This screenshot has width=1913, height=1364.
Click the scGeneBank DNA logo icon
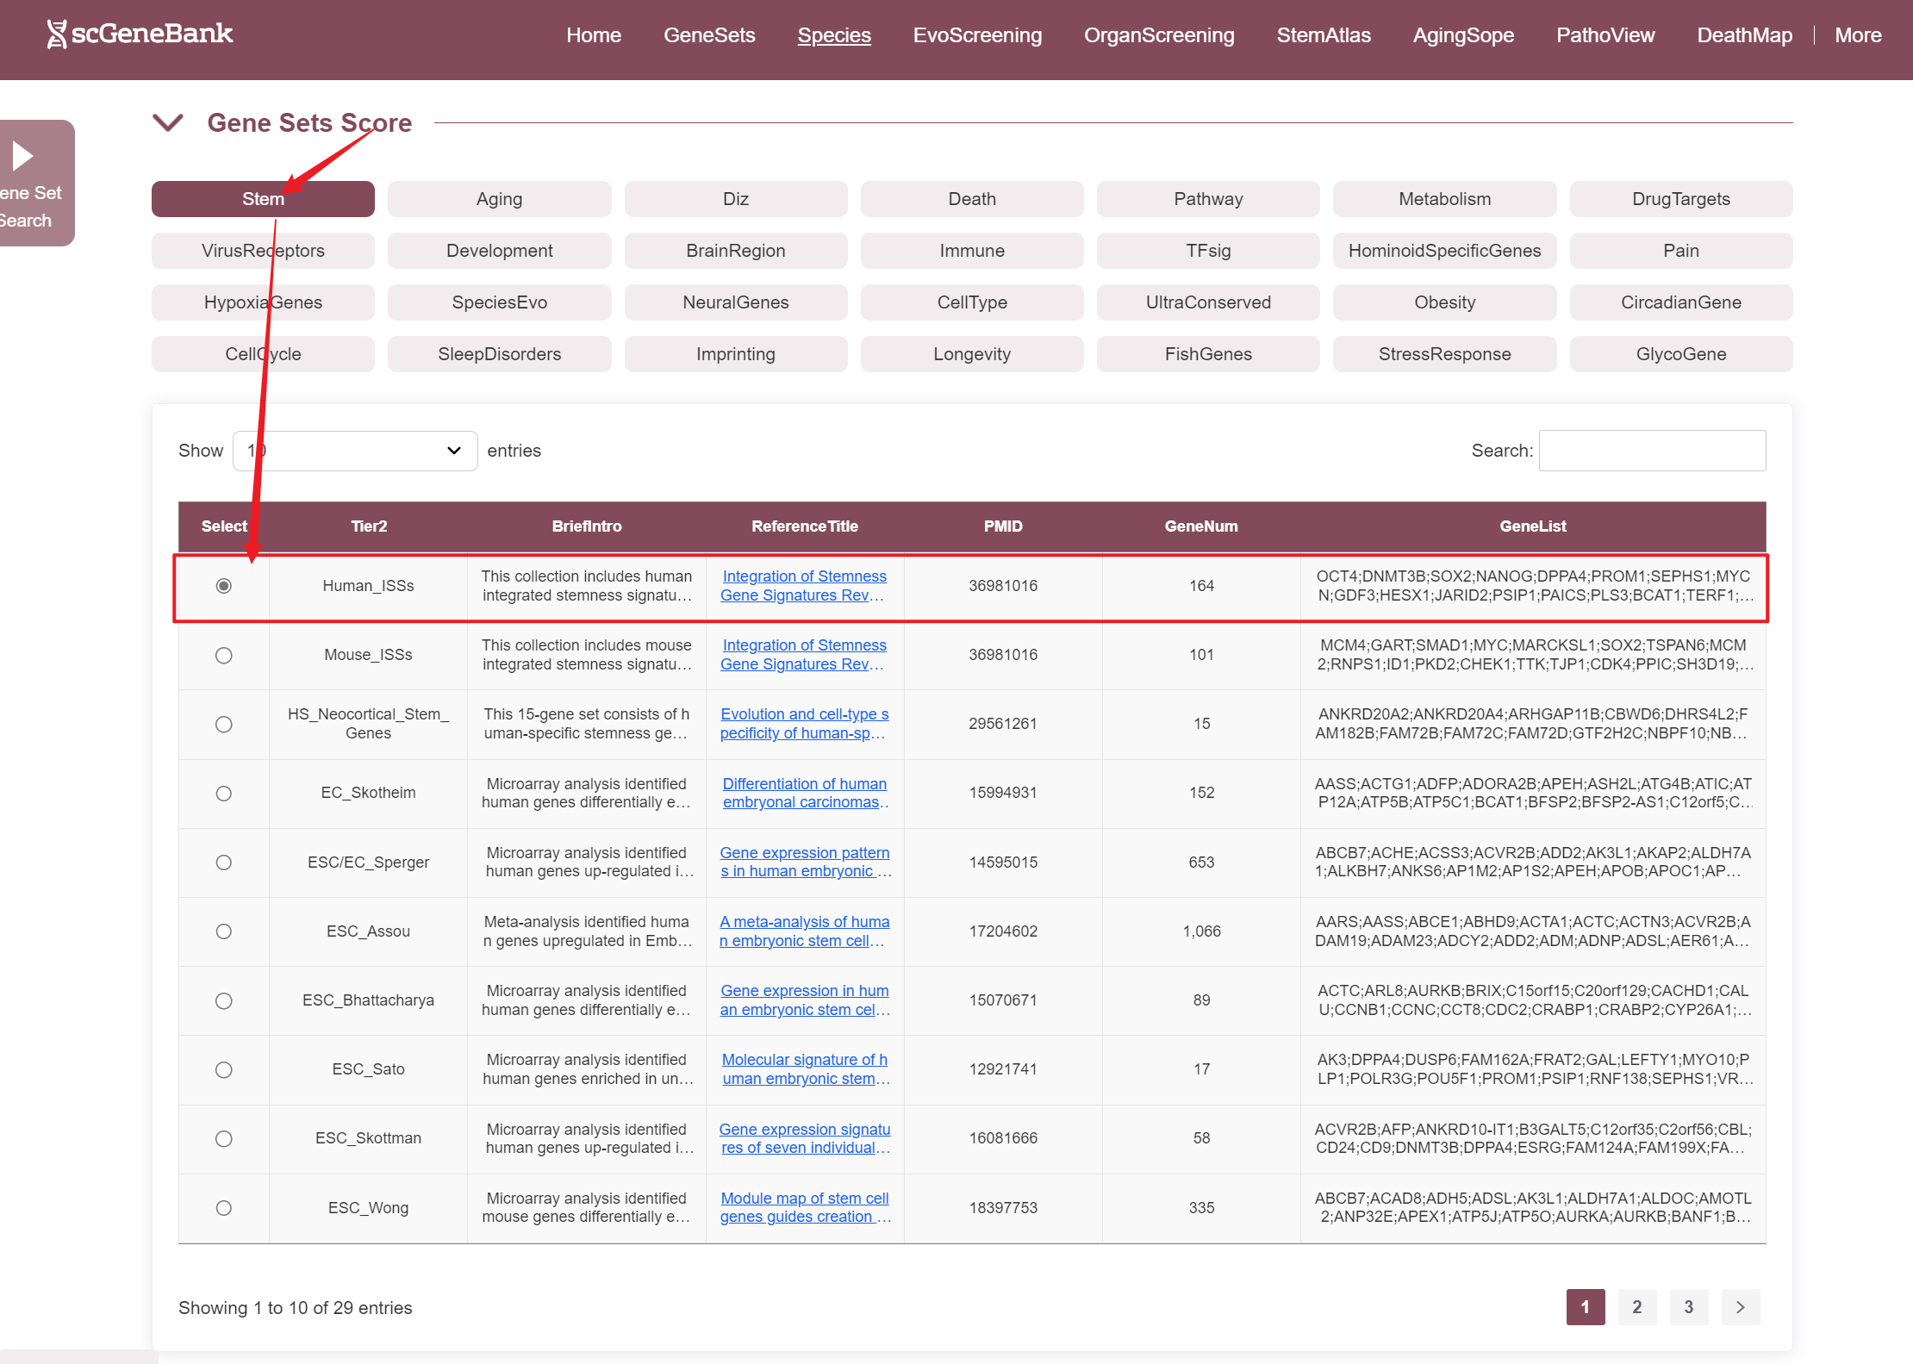click(x=57, y=34)
